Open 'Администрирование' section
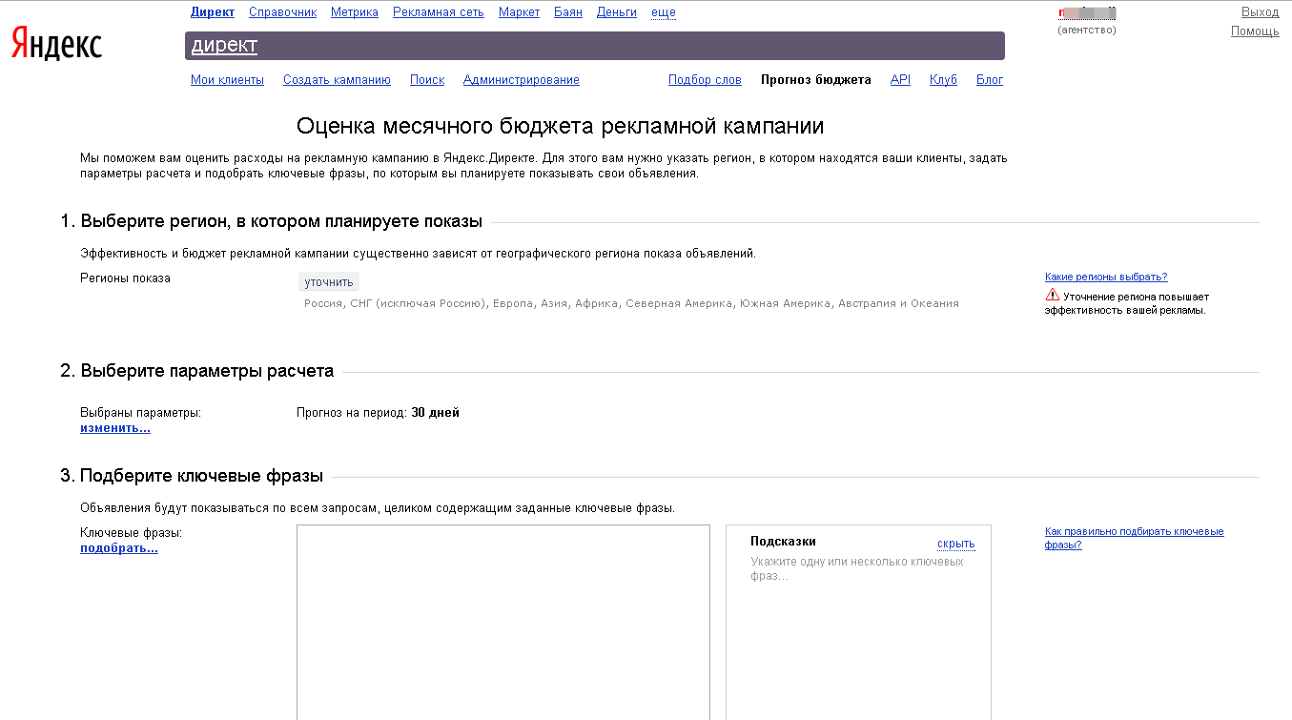Screen dimensions: 1292x720 (521, 79)
